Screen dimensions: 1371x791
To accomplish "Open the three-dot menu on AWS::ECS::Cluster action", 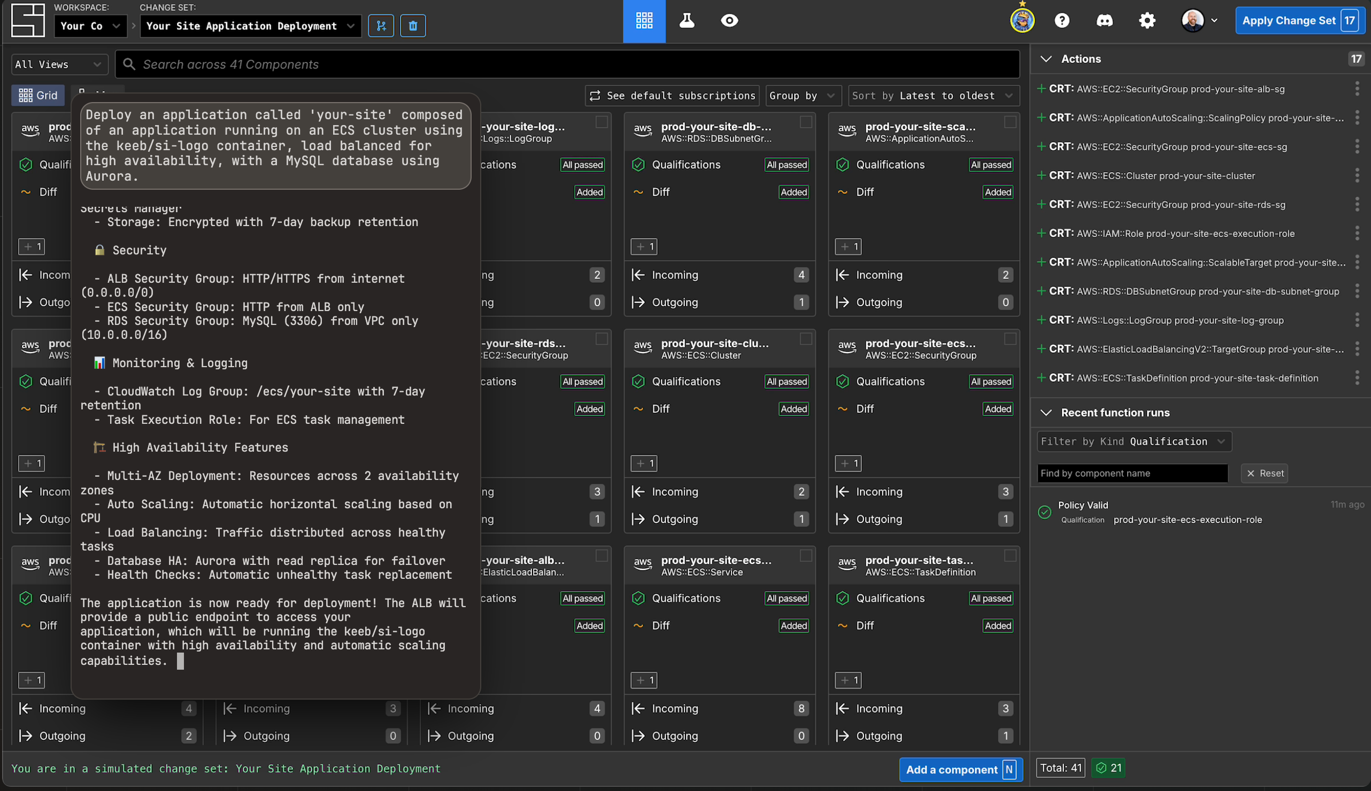I will 1357,176.
